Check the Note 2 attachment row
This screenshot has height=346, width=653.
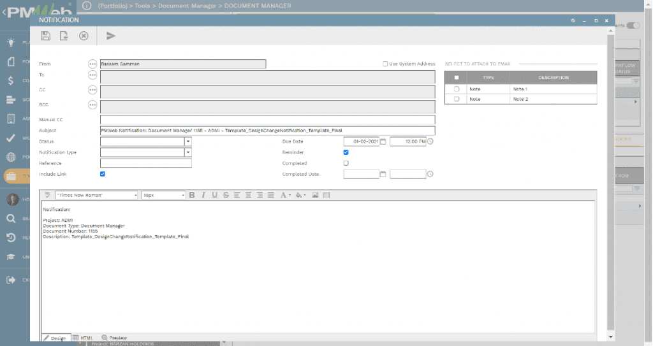[x=457, y=99]
